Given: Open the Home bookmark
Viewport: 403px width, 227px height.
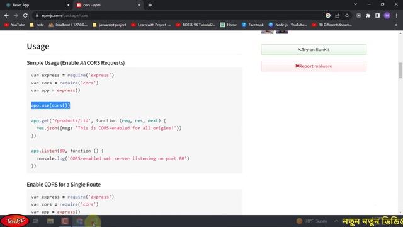Looking at the screenshot, I should (229, 25).
